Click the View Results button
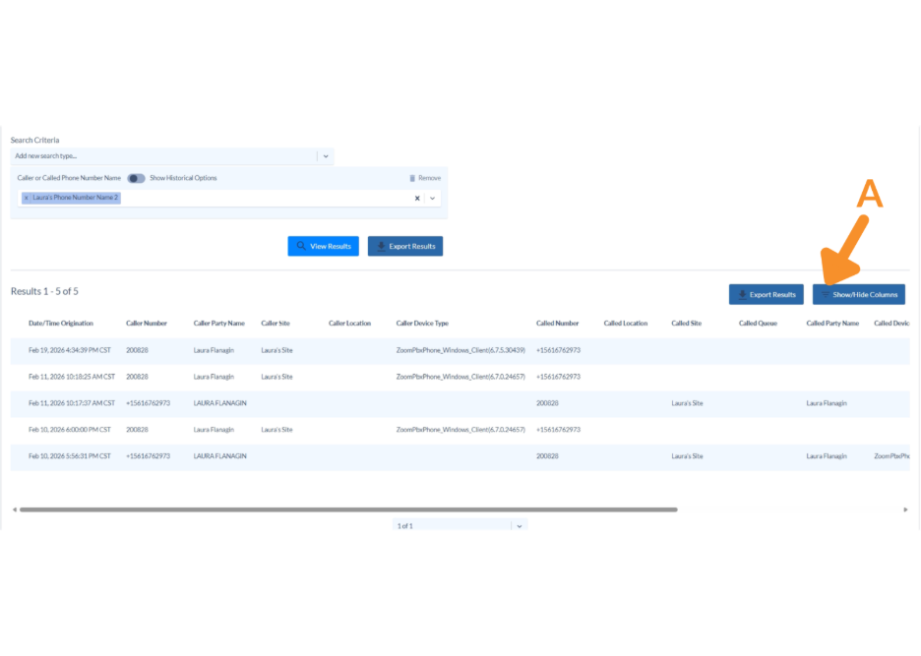Image resolution: width=921 pixels, height=656 pixels. pos(323,246)
